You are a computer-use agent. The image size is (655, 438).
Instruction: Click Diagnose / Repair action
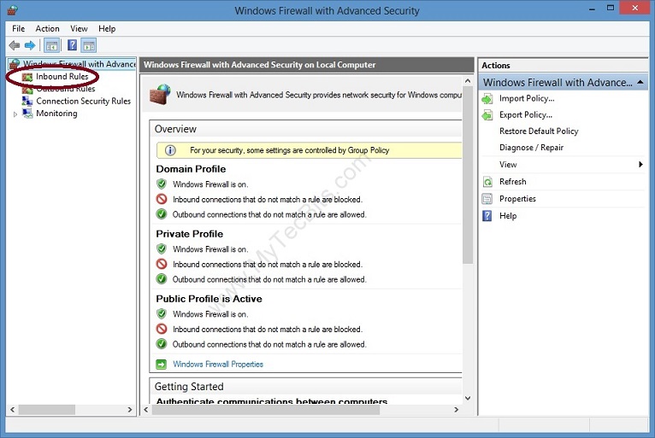click(x=531, y=147)
